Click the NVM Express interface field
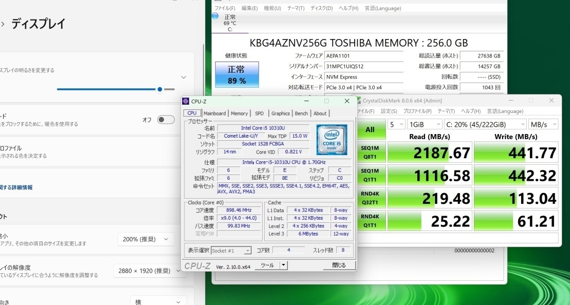This screenshot has width=570, height=305. [364, 77]
